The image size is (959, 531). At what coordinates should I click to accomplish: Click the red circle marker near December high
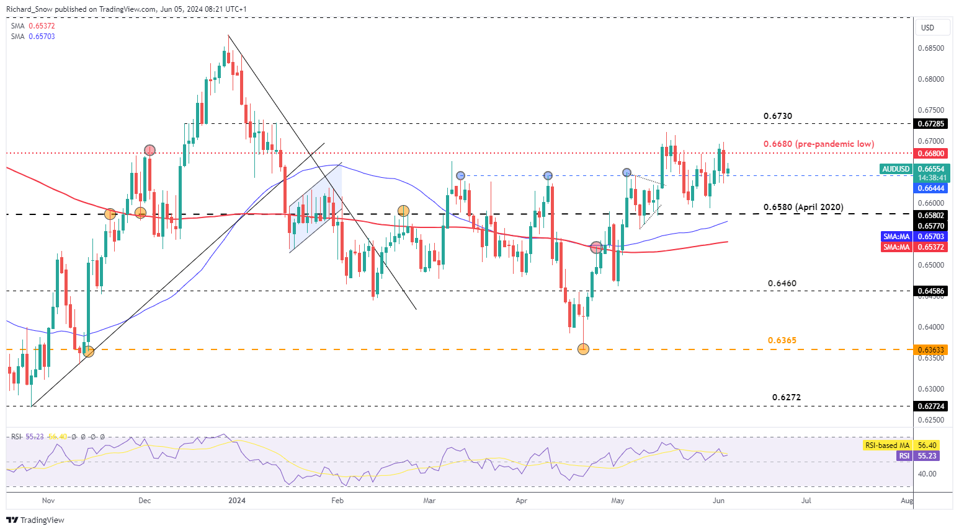click(149, 150)
